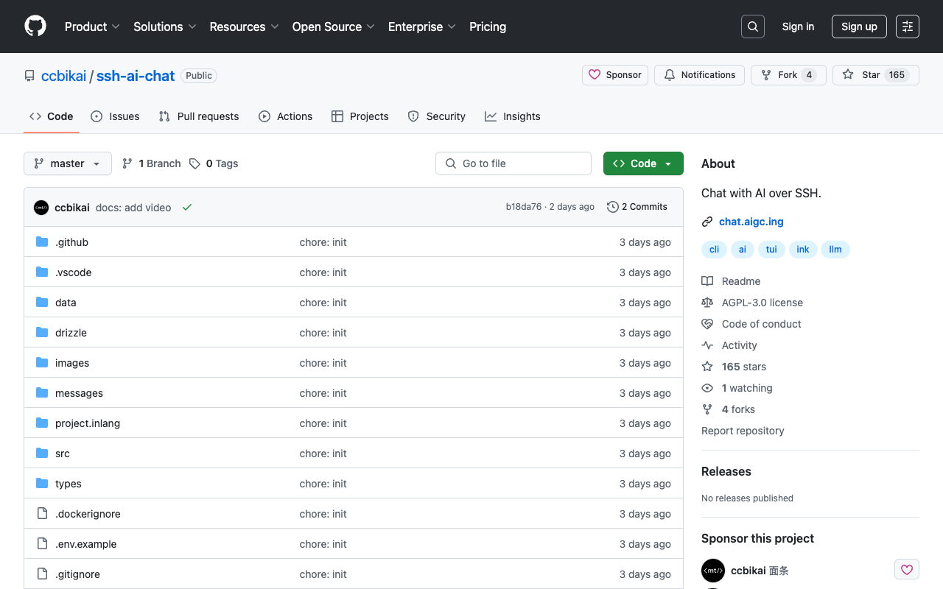The image size is (943, 589).
Task: Open the green Code dropdown button
Action: tap(643, 163)
